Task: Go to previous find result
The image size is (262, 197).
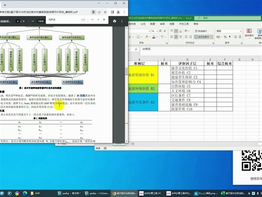Action: coord(92,20)
